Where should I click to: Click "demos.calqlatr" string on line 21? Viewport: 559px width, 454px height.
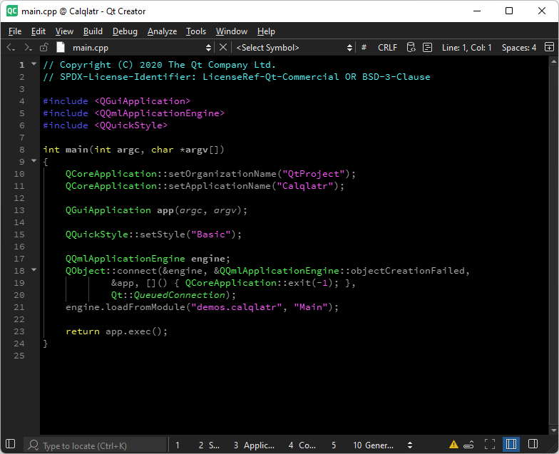(237, 307)
